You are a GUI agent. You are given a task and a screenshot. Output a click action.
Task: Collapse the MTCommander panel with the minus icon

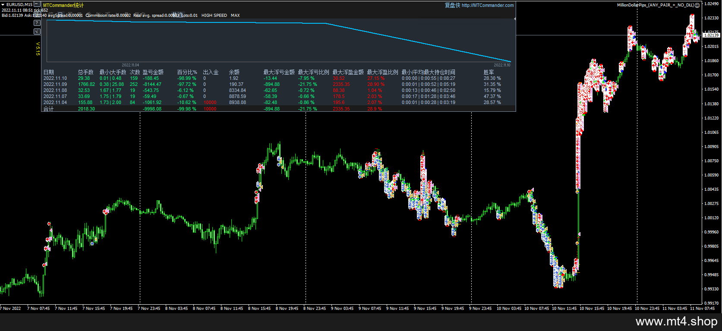tap(37, 5)
